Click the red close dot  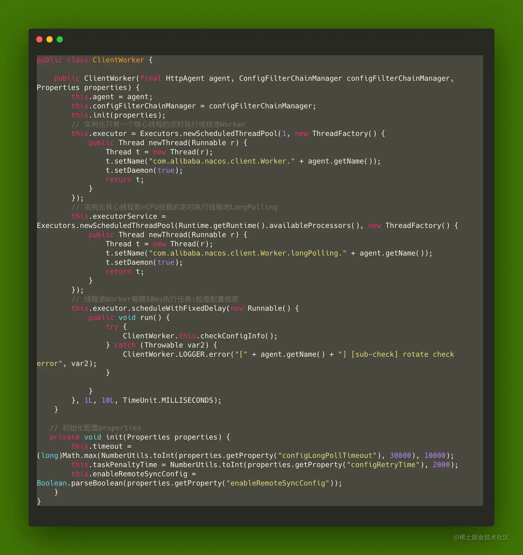[39, 39]
